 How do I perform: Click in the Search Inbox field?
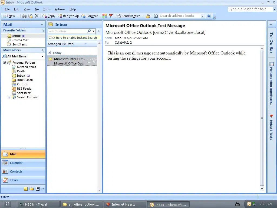click(x=67, y=31)
